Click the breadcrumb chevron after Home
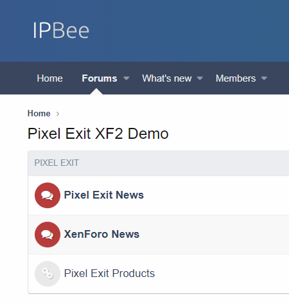This screenshot has height=304, width=289. pyautogui.click(x=58, y=114)
